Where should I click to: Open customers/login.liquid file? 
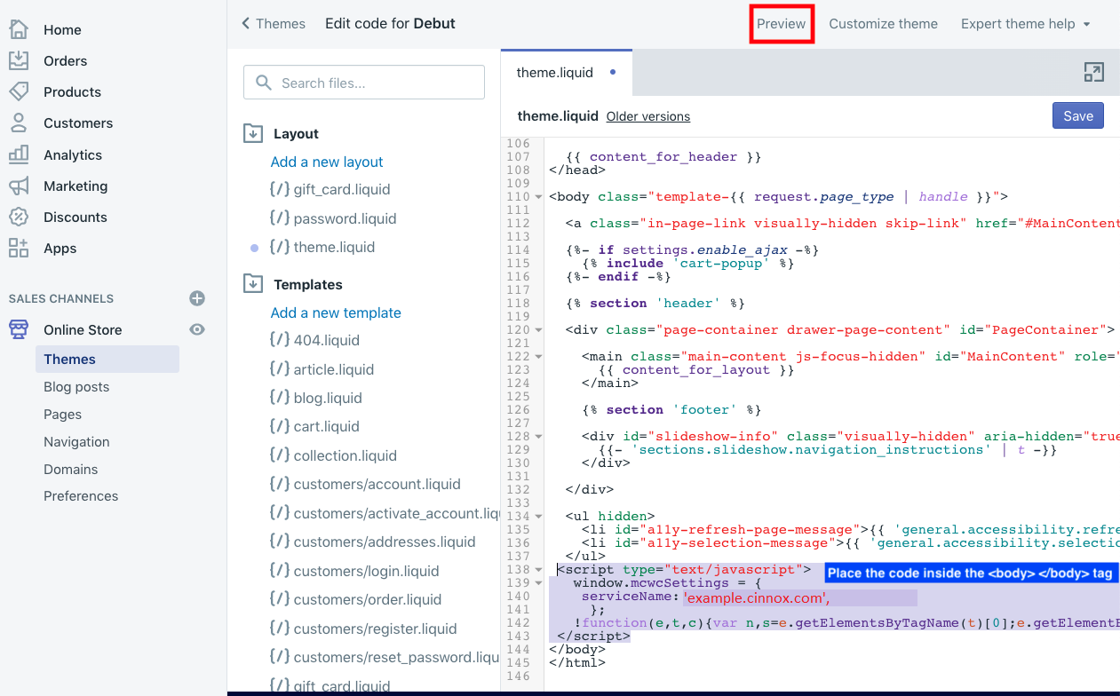click(367, 571)
